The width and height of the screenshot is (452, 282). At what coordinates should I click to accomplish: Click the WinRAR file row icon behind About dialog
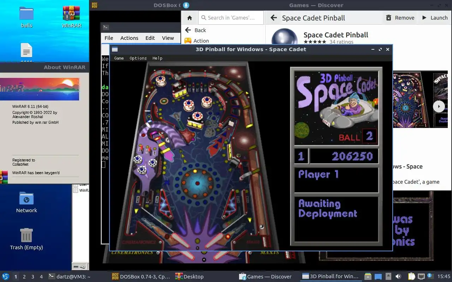click(75, 190)
